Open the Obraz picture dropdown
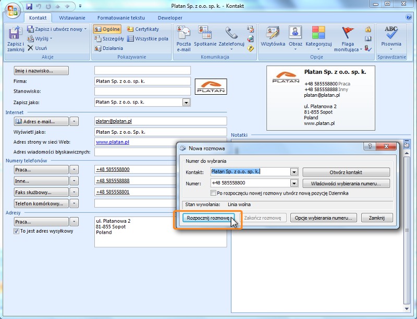Screen dimensions: 417x319 pos(296,49)
